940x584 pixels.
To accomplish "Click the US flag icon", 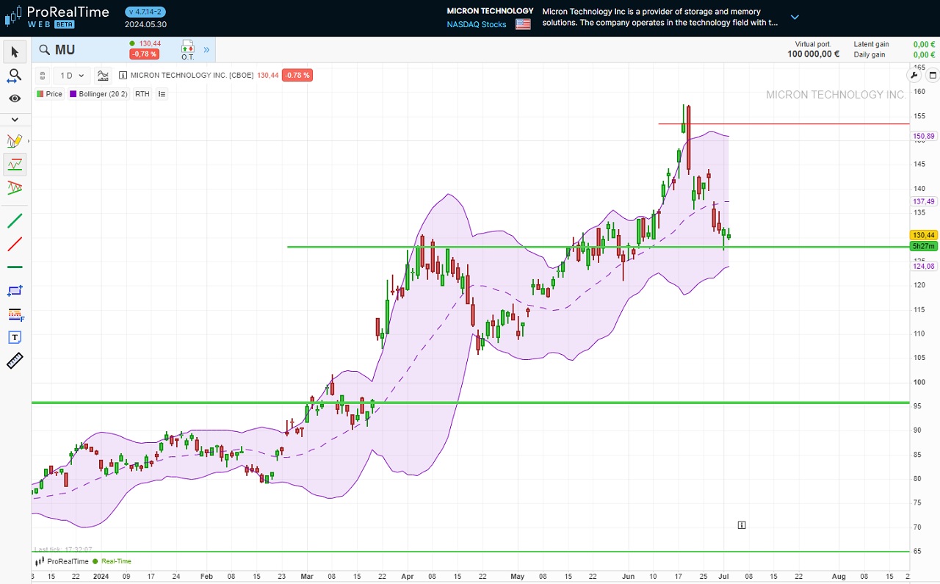I will point(523,24).
